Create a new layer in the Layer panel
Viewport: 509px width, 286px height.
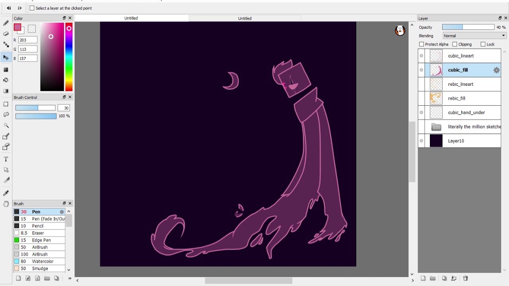[423, 278]
